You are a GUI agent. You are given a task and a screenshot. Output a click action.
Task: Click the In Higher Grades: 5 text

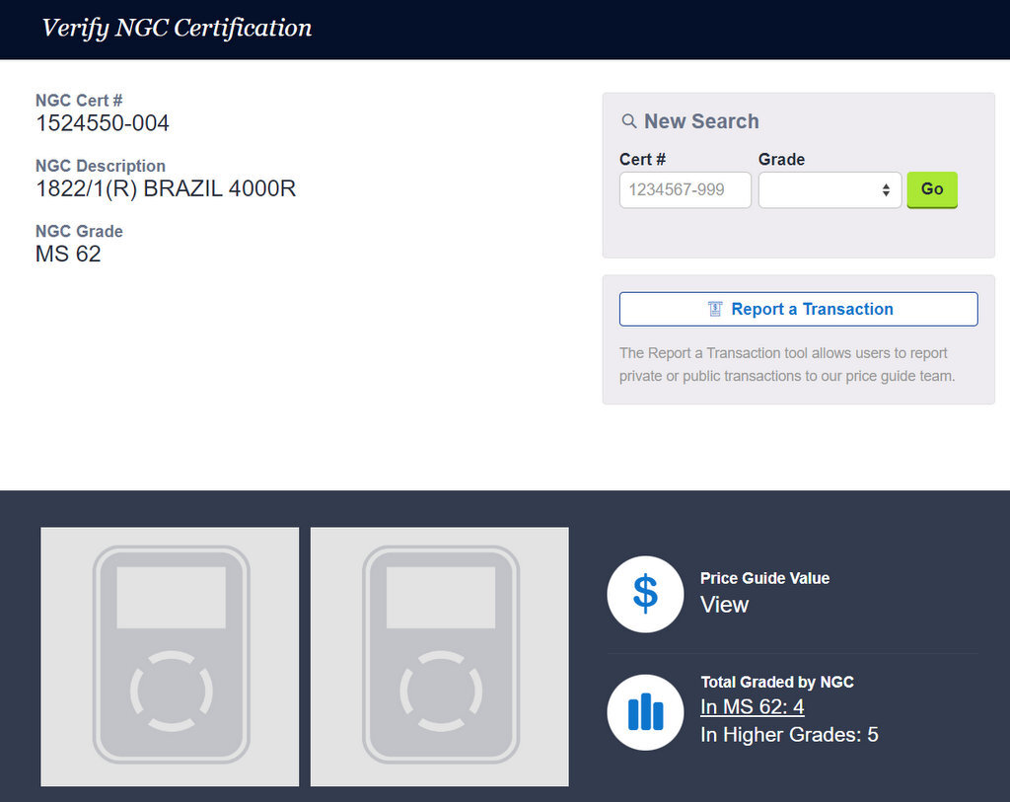[789, 734]
